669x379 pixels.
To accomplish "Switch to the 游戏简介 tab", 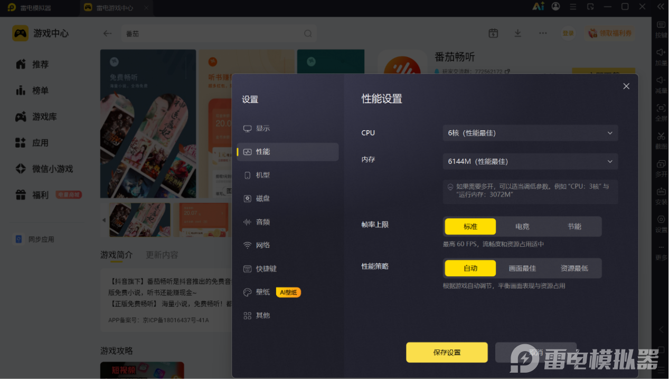I will pyautogui.click(x=116, y=255).
